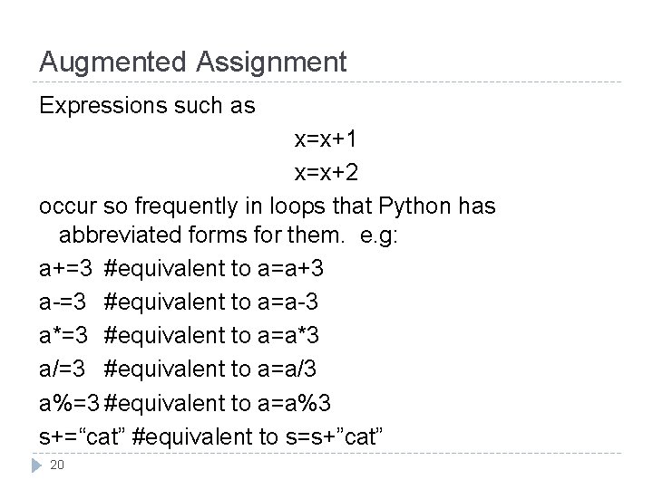
Task: Click the a*=3 statement
Action: [63, 335]
